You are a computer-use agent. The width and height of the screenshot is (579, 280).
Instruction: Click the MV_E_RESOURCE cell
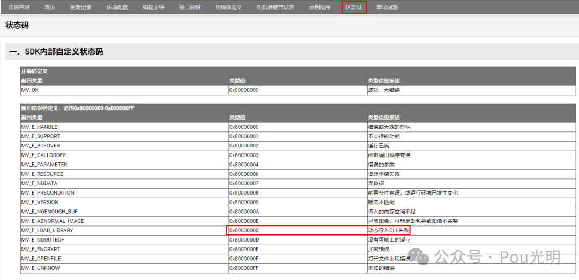point(125,174)
